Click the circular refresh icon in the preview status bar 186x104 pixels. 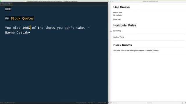(x=111, y=103)
